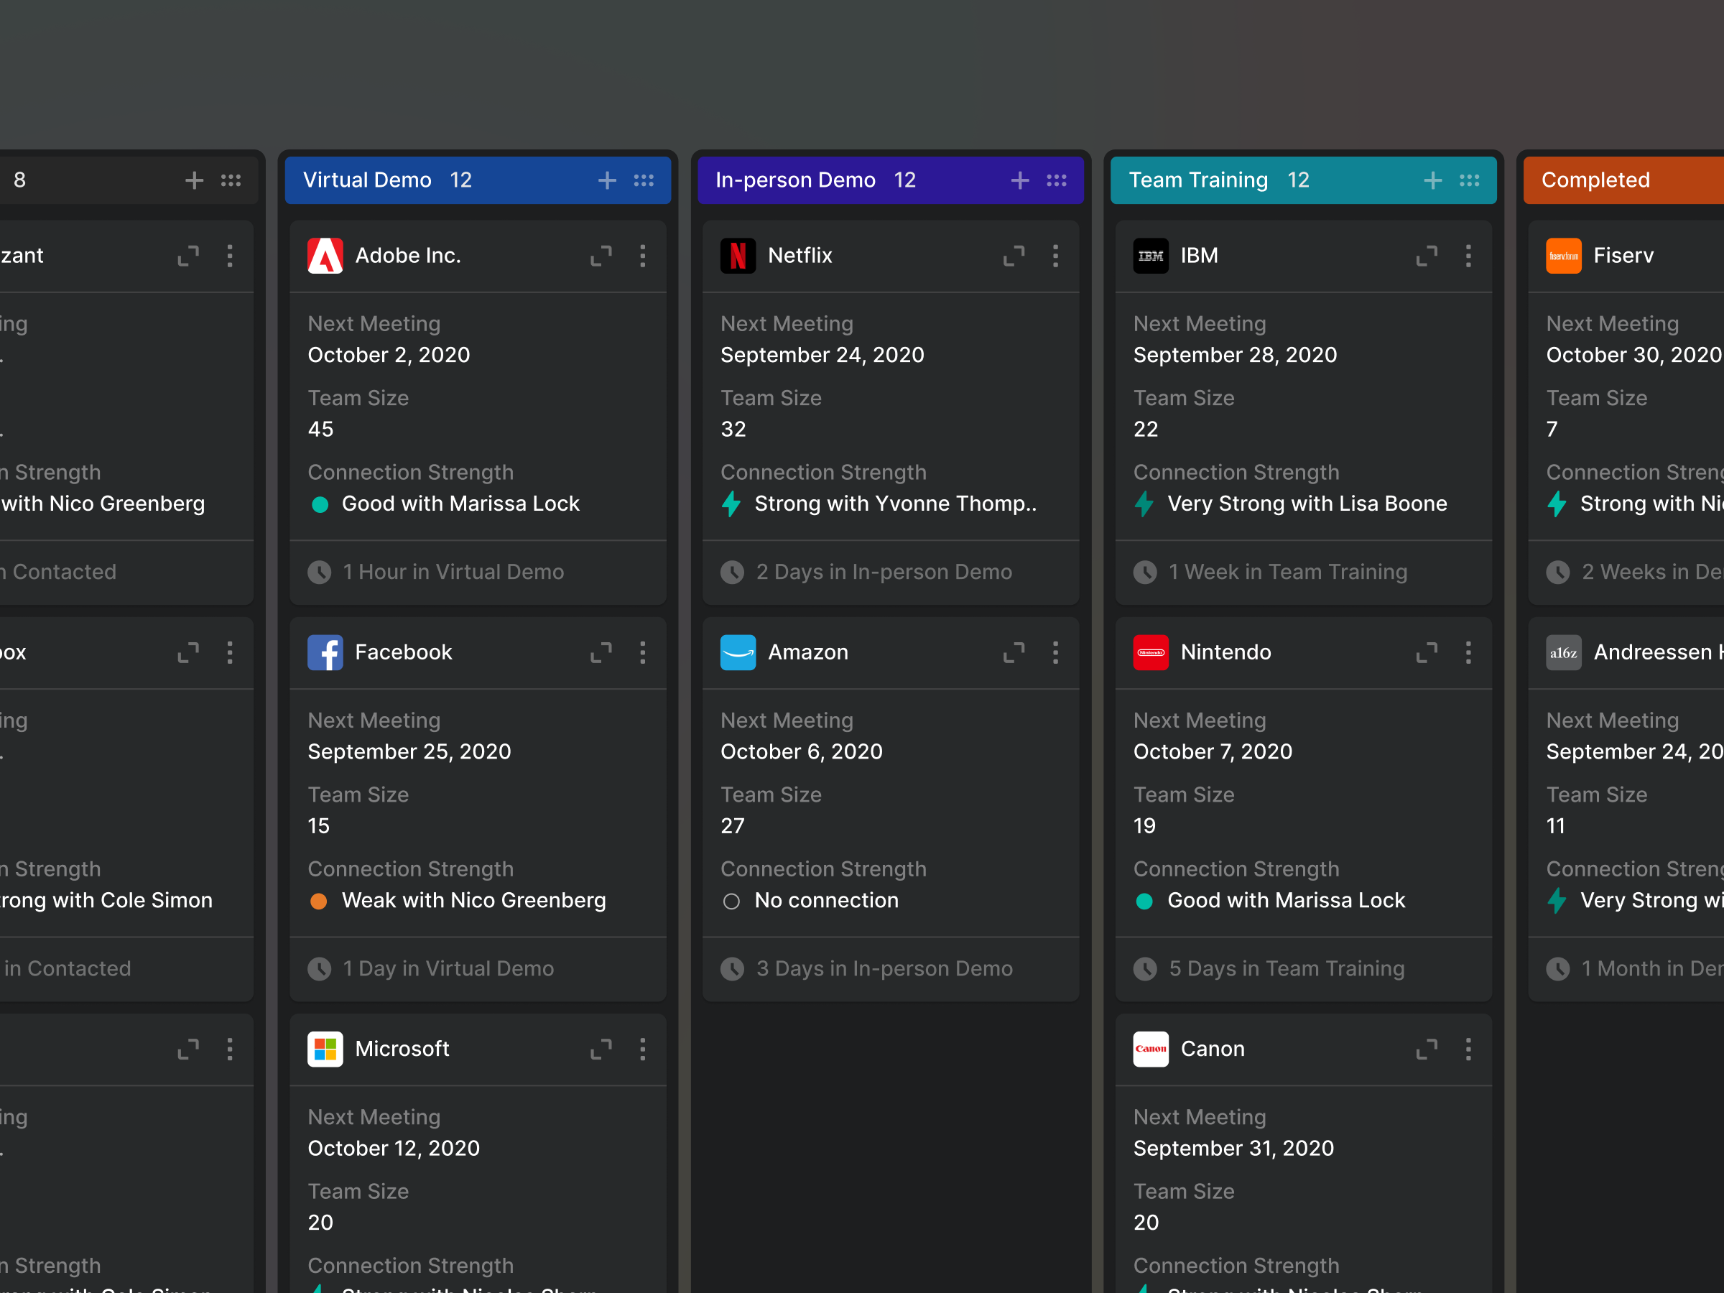The image size is (1724, 1293).
Task: Click '5 Days in Team Training' status
Action: tap(1287, 969)
